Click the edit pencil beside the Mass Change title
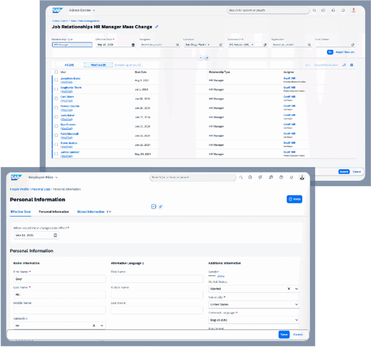The width and height of the screenshot is (371, 347). click(157, 27)
